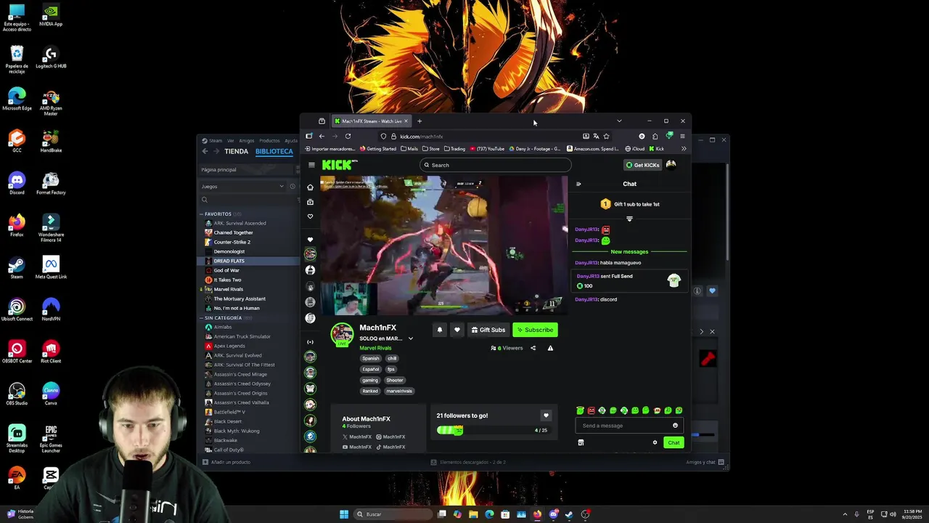Collapse Steam FAVORITOS category
The width and height of the screenshot is (929, 523).
coord(202,214)
